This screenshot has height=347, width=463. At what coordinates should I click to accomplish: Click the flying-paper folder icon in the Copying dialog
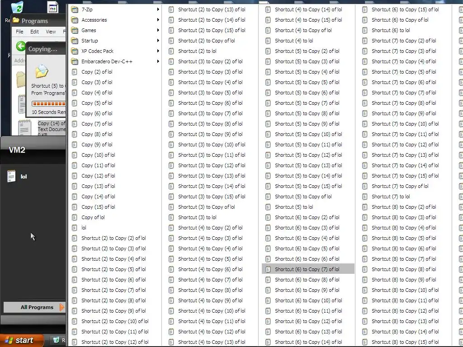(42, 71)
